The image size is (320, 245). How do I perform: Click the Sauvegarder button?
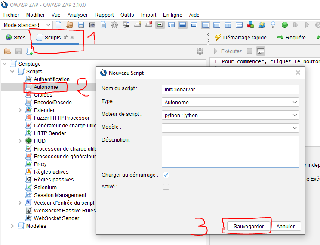[249, 226]
